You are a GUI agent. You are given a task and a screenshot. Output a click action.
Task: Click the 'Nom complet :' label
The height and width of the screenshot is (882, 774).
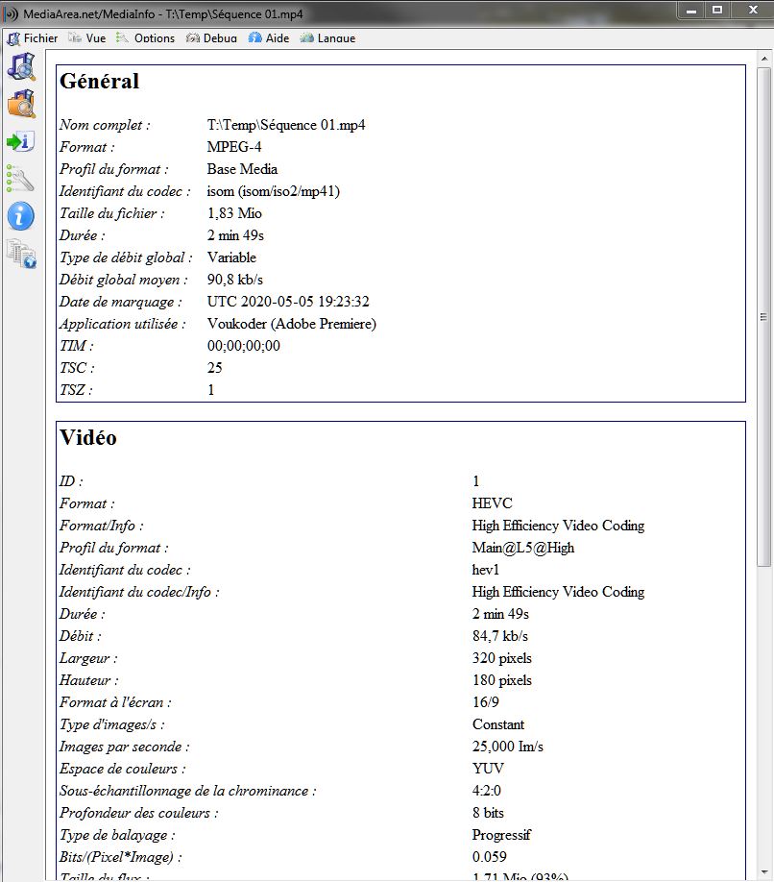(x=105, y=125)
